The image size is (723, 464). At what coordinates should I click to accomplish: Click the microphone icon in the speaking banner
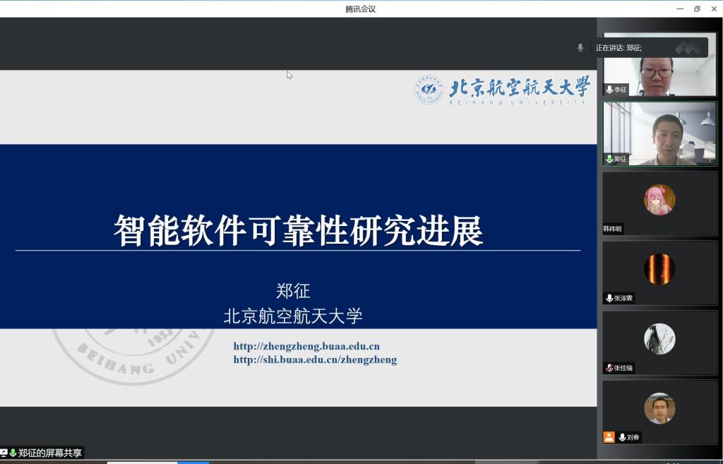pos(580,47)
